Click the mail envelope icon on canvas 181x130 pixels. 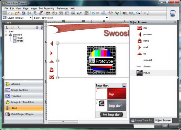[51, 77]
